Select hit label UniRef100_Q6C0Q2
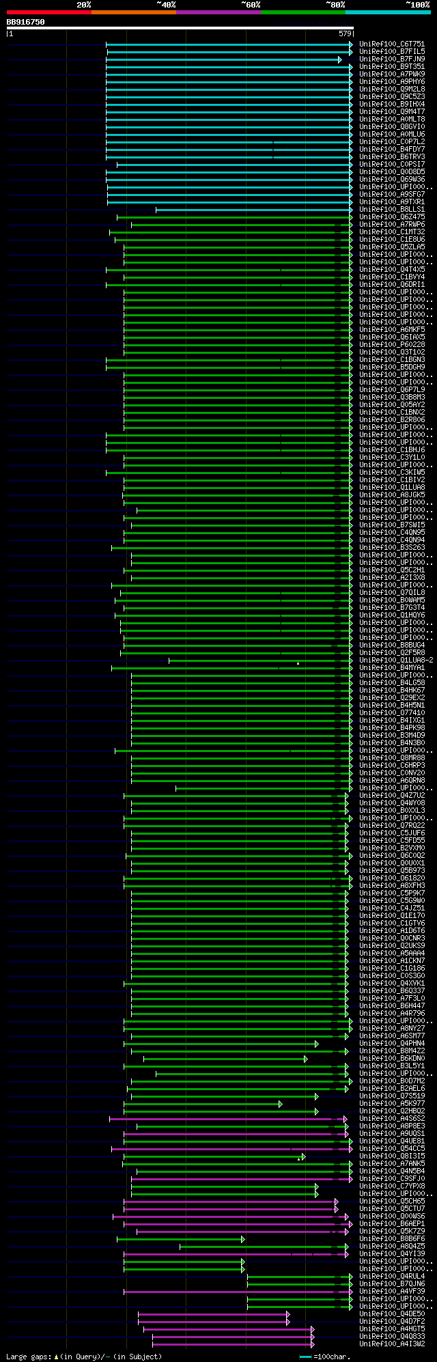The width and height of the screenshot is (437, 1362). [x=392, y=856]
